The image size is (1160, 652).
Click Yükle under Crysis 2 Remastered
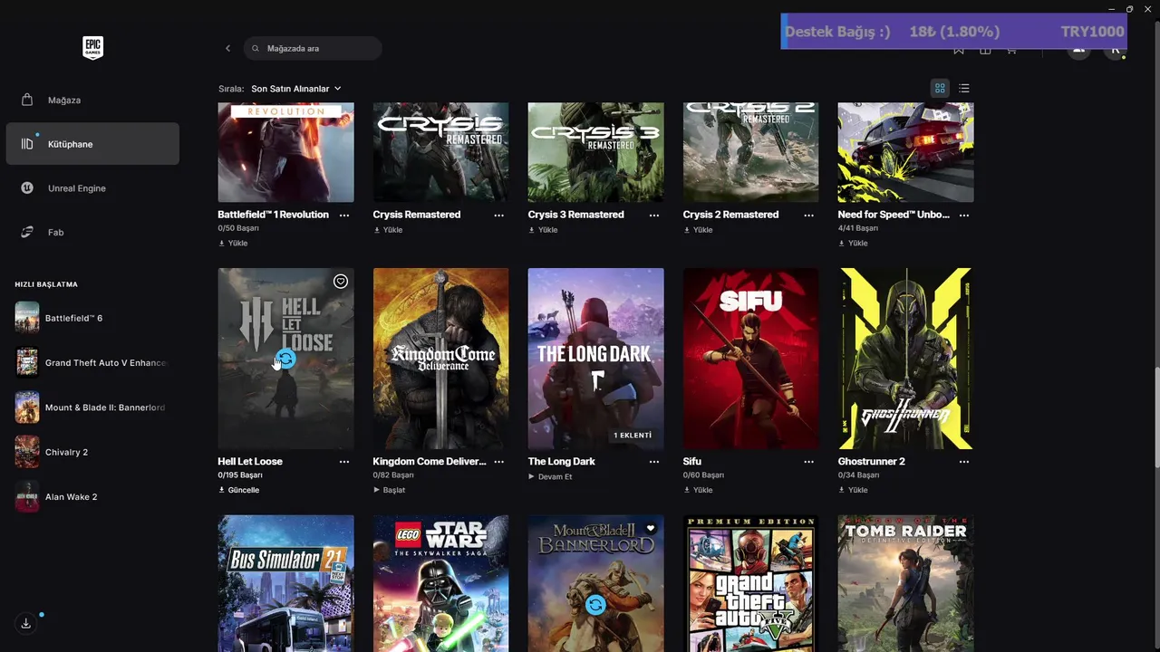[698, 230]
